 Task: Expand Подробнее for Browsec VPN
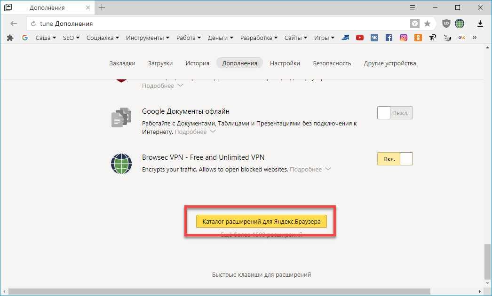coord(310,169)
